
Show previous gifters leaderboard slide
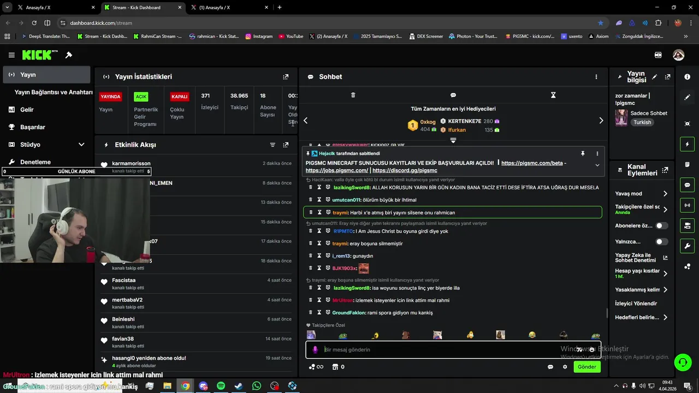point(305,121)
